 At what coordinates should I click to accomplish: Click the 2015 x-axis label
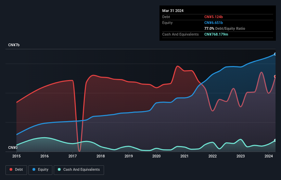[x=16, y=156]
